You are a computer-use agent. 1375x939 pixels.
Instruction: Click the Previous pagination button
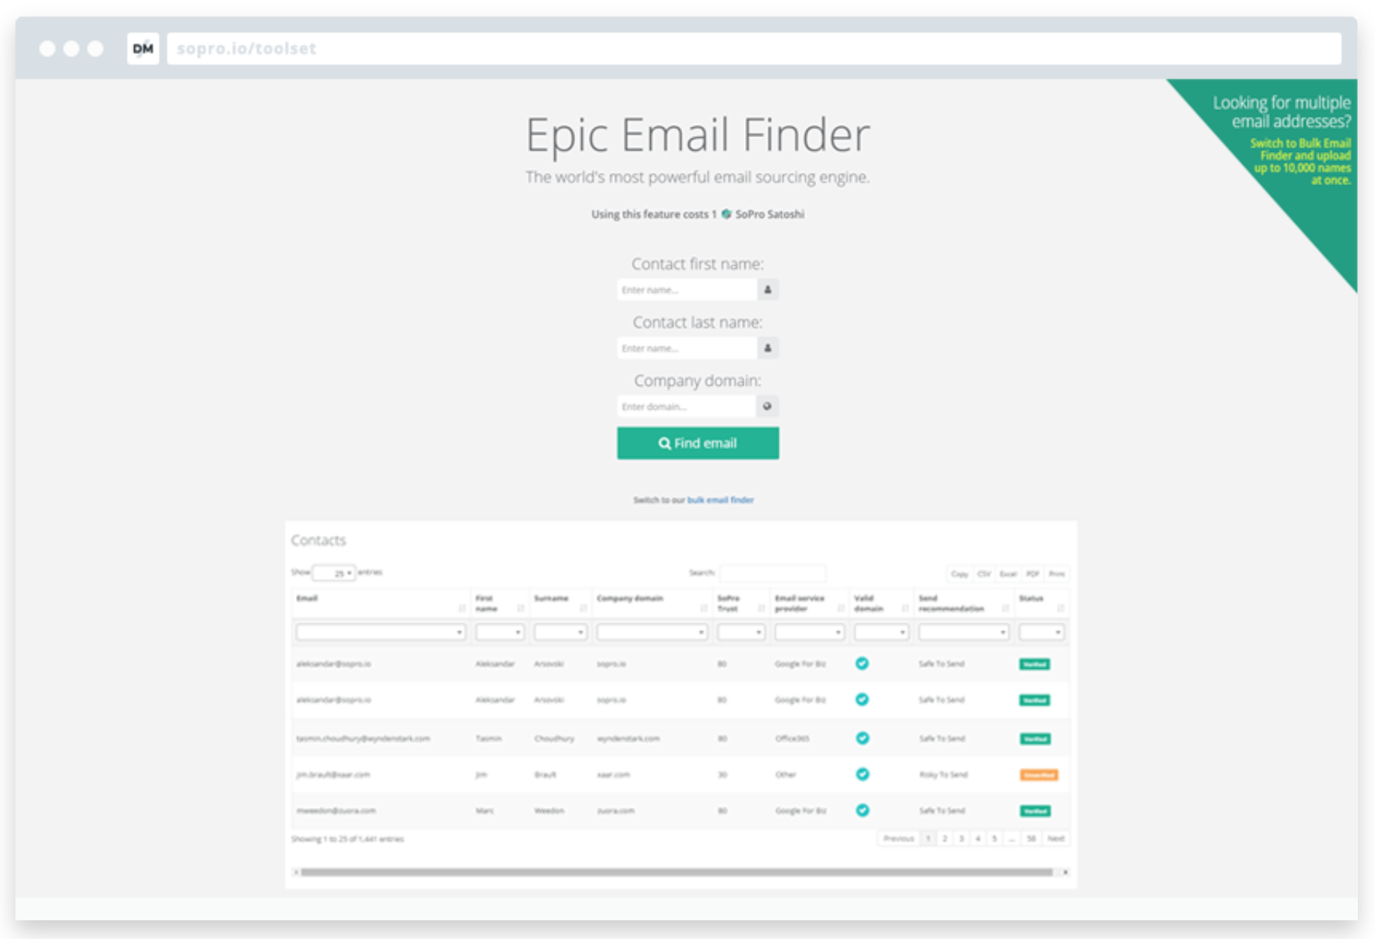[x=898, y=839]
